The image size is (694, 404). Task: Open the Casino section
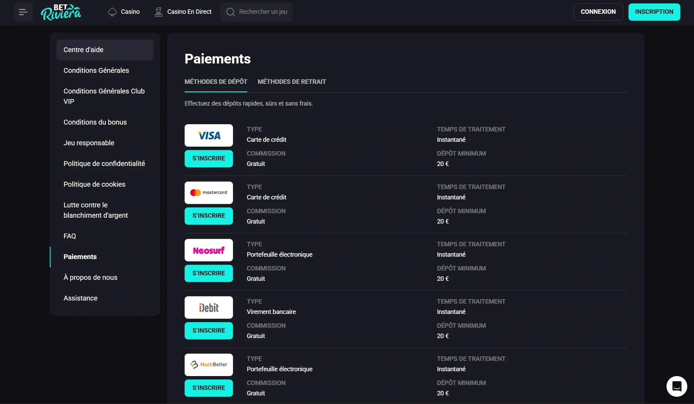coord(124,12)
